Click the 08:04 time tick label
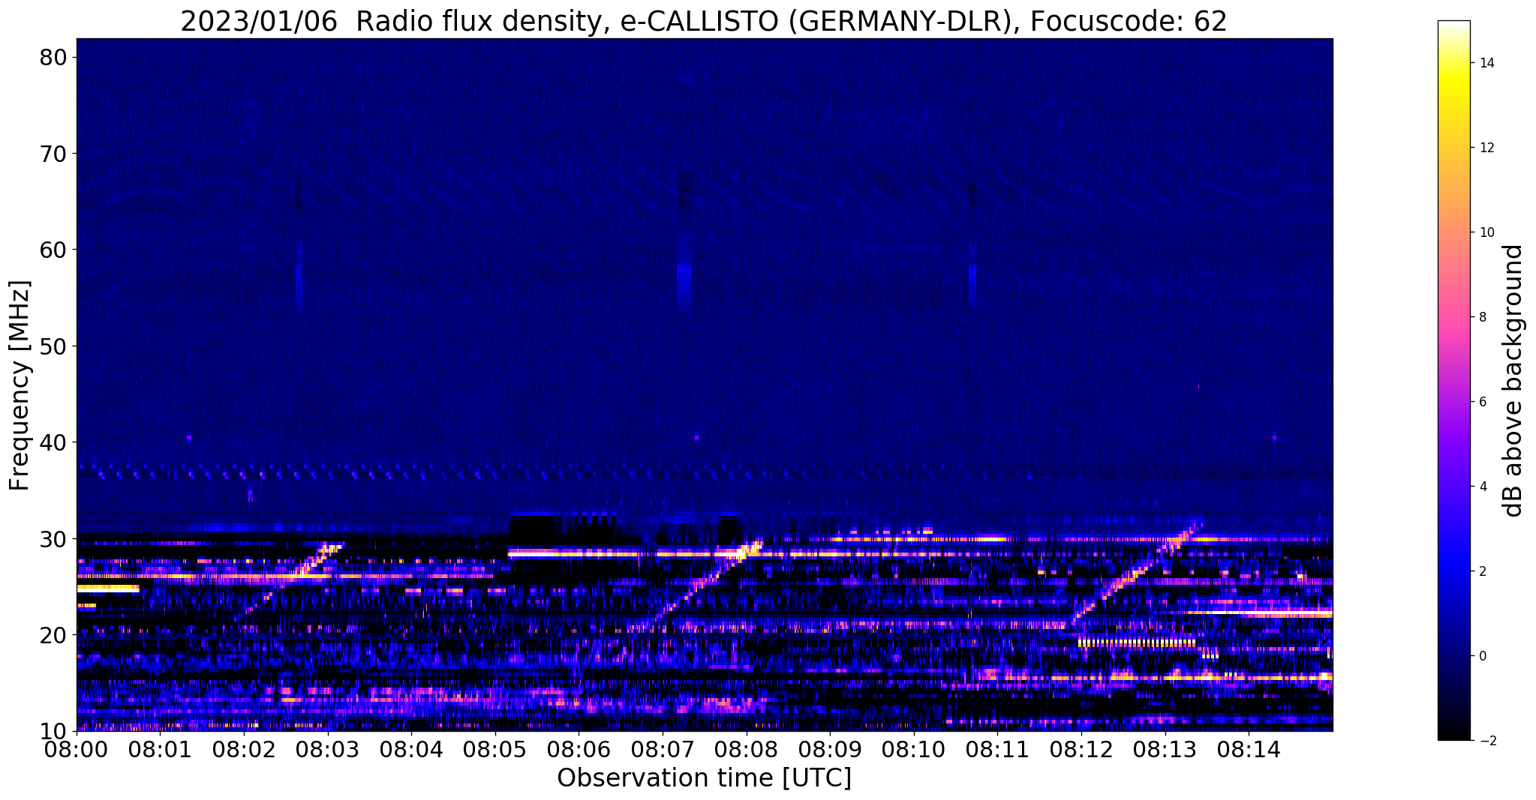This screenshot has height=800, width=1536. [x=411, y=749]
